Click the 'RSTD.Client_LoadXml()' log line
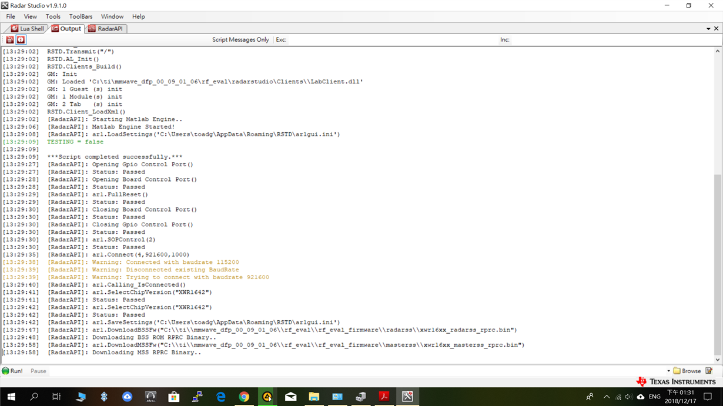The width and height of the screenshot is (723, 406). (86, 112)
